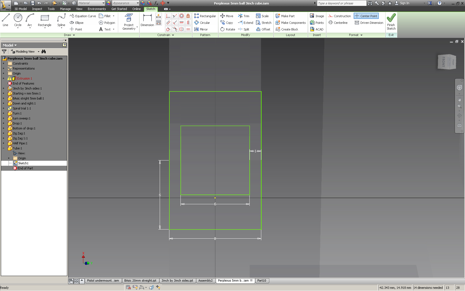Toggle Construction line format
The width and height of the screenshot is (465, 291).
click(340, 16)
